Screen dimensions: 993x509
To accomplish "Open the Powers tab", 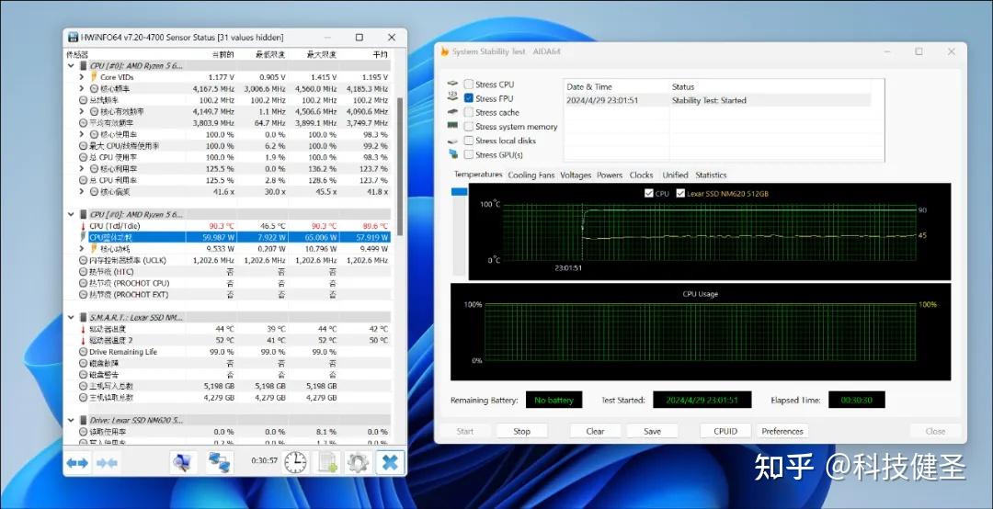I will [x=610, y=175].
